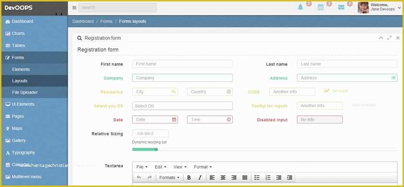Screen dimensions: 404x187
Task: Center align text in editor
Action: pos(223,177)
